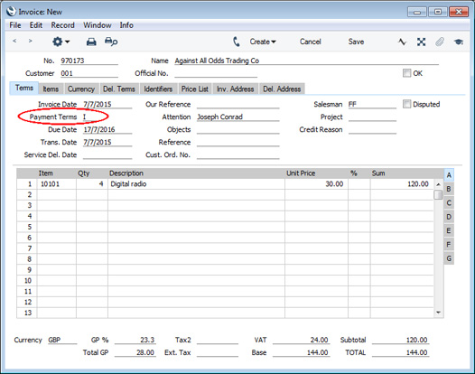Enable the Disputed checkbox
This screenshot has width=475, height=374.
coord(406,104)
